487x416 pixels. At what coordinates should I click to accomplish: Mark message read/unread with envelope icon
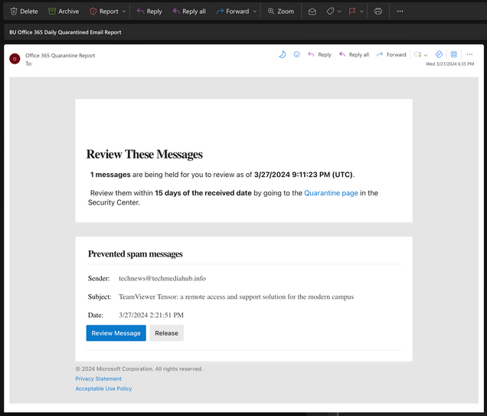click(x=312, y=11)
